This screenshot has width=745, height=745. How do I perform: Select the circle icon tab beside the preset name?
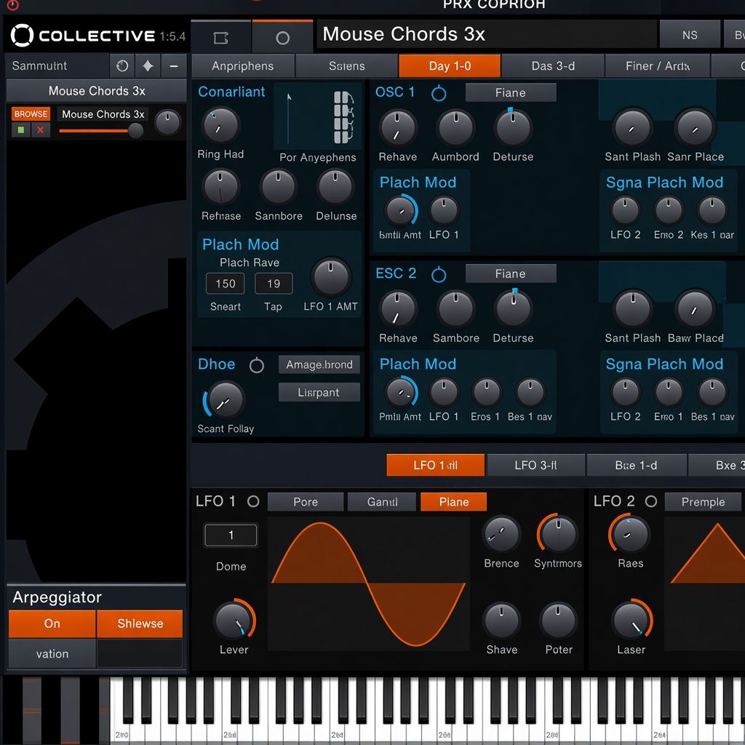click(x=282, y=38)
